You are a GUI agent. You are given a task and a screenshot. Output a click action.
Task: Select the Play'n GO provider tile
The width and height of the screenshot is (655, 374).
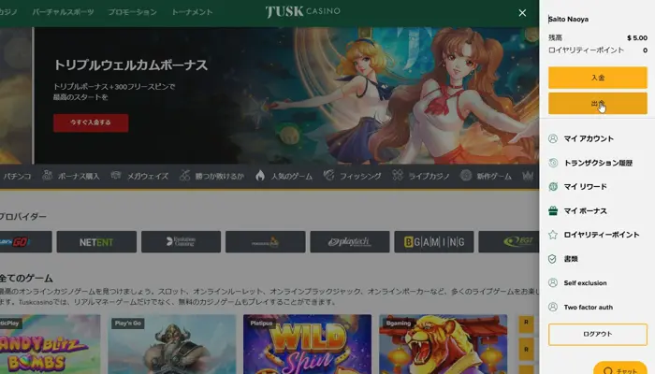point(26,241)
